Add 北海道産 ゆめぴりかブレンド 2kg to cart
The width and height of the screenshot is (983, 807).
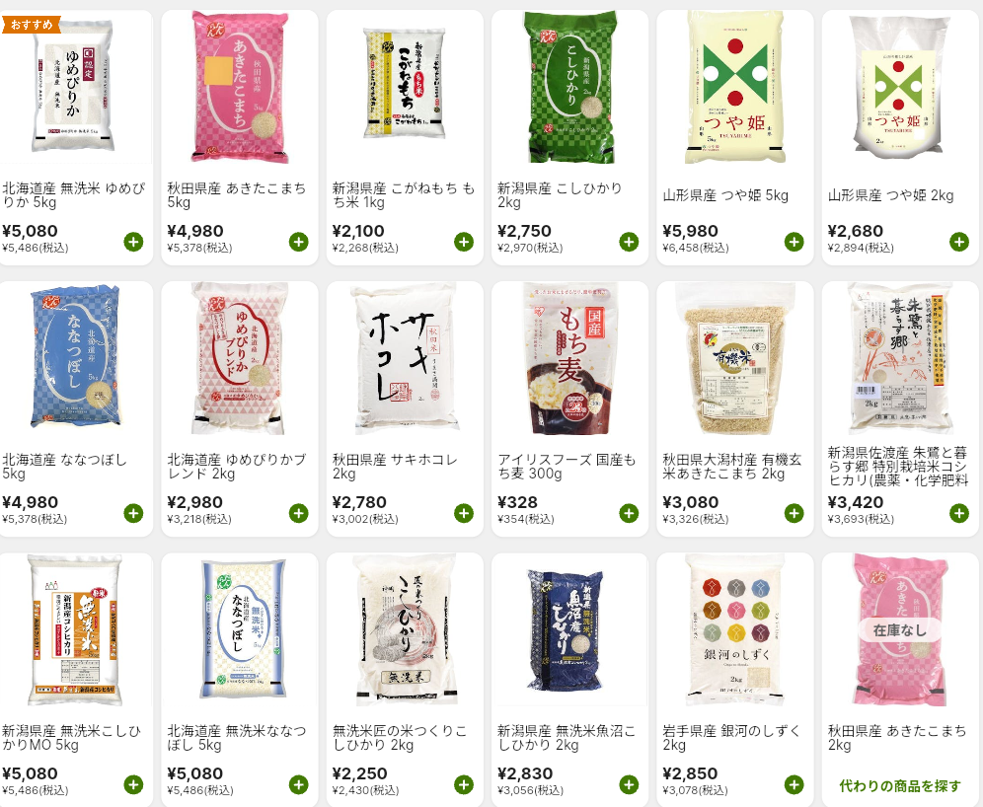298,513
